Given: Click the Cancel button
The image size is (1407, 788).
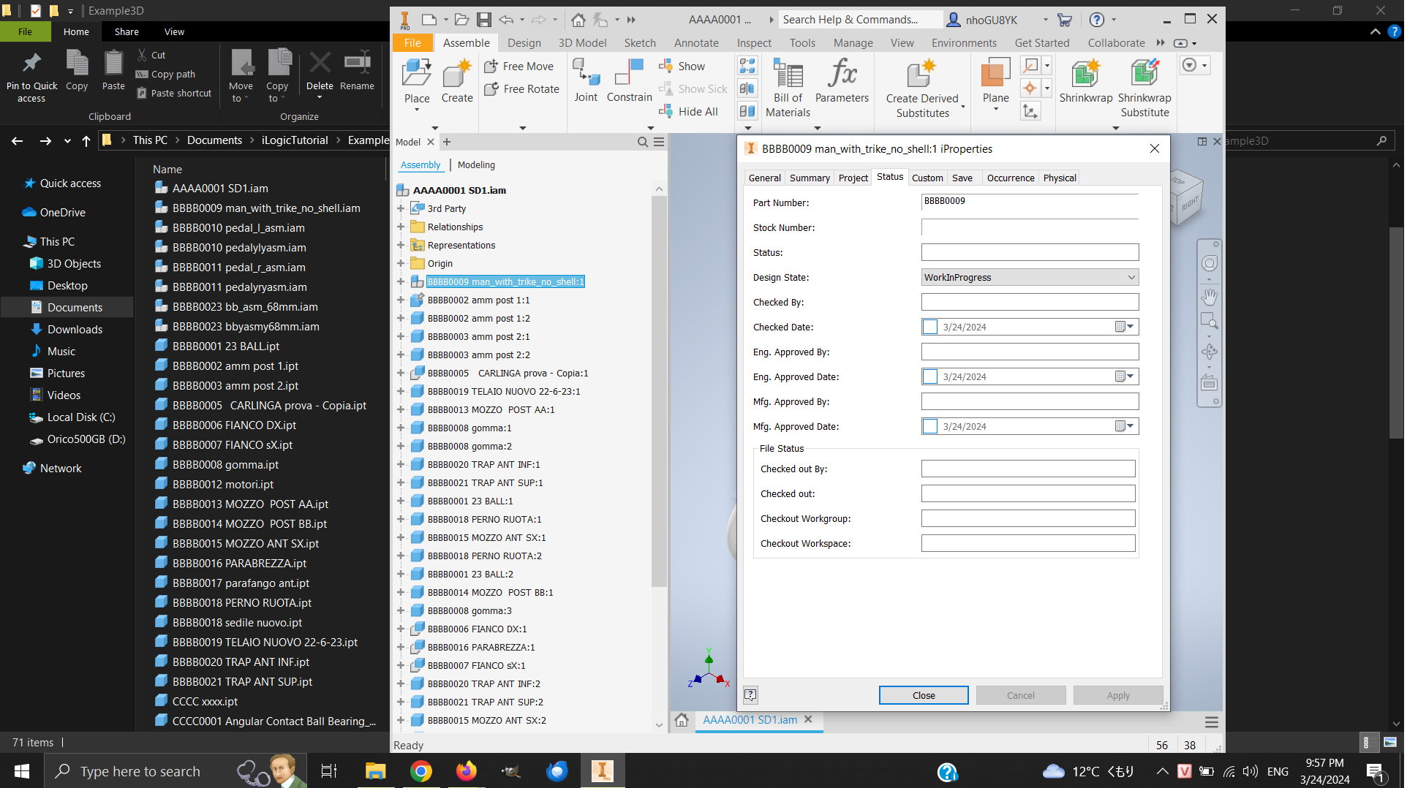Looking at the screenshot, I should pos(1021,694).
